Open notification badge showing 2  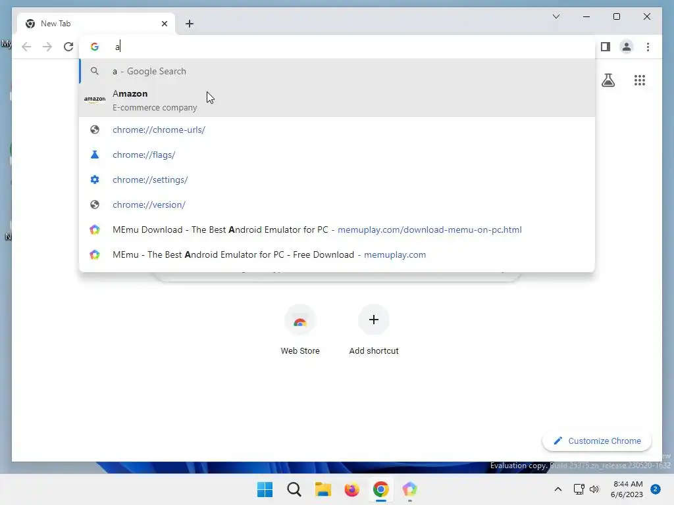[656, 489]
